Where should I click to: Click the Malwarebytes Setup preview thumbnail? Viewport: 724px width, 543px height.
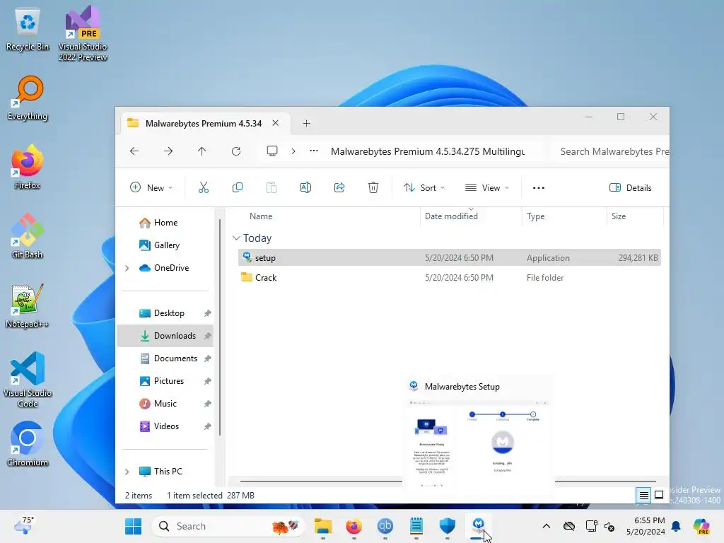[479, 436]
